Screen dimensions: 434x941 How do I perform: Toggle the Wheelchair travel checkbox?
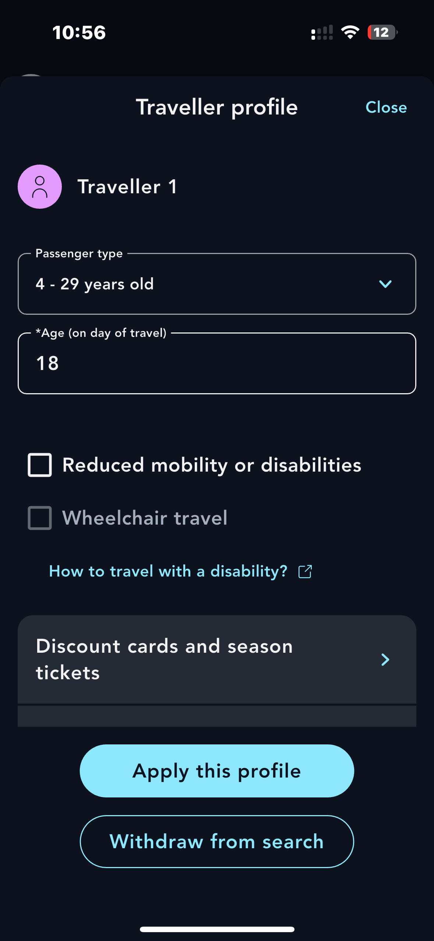pyautogui.click(x=40, y=518)
